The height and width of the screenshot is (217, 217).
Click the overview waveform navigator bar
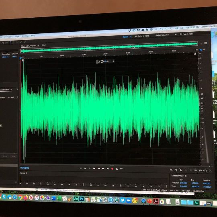(x=109, y=47)
